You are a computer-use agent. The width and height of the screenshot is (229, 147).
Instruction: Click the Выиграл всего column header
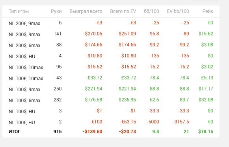tap(86, 11)
